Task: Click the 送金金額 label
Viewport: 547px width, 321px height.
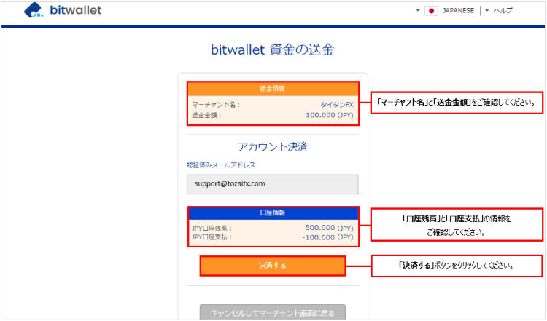Action: pos(206,115)
